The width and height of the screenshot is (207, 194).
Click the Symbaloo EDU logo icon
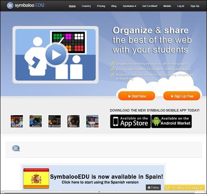click(10, 5)
